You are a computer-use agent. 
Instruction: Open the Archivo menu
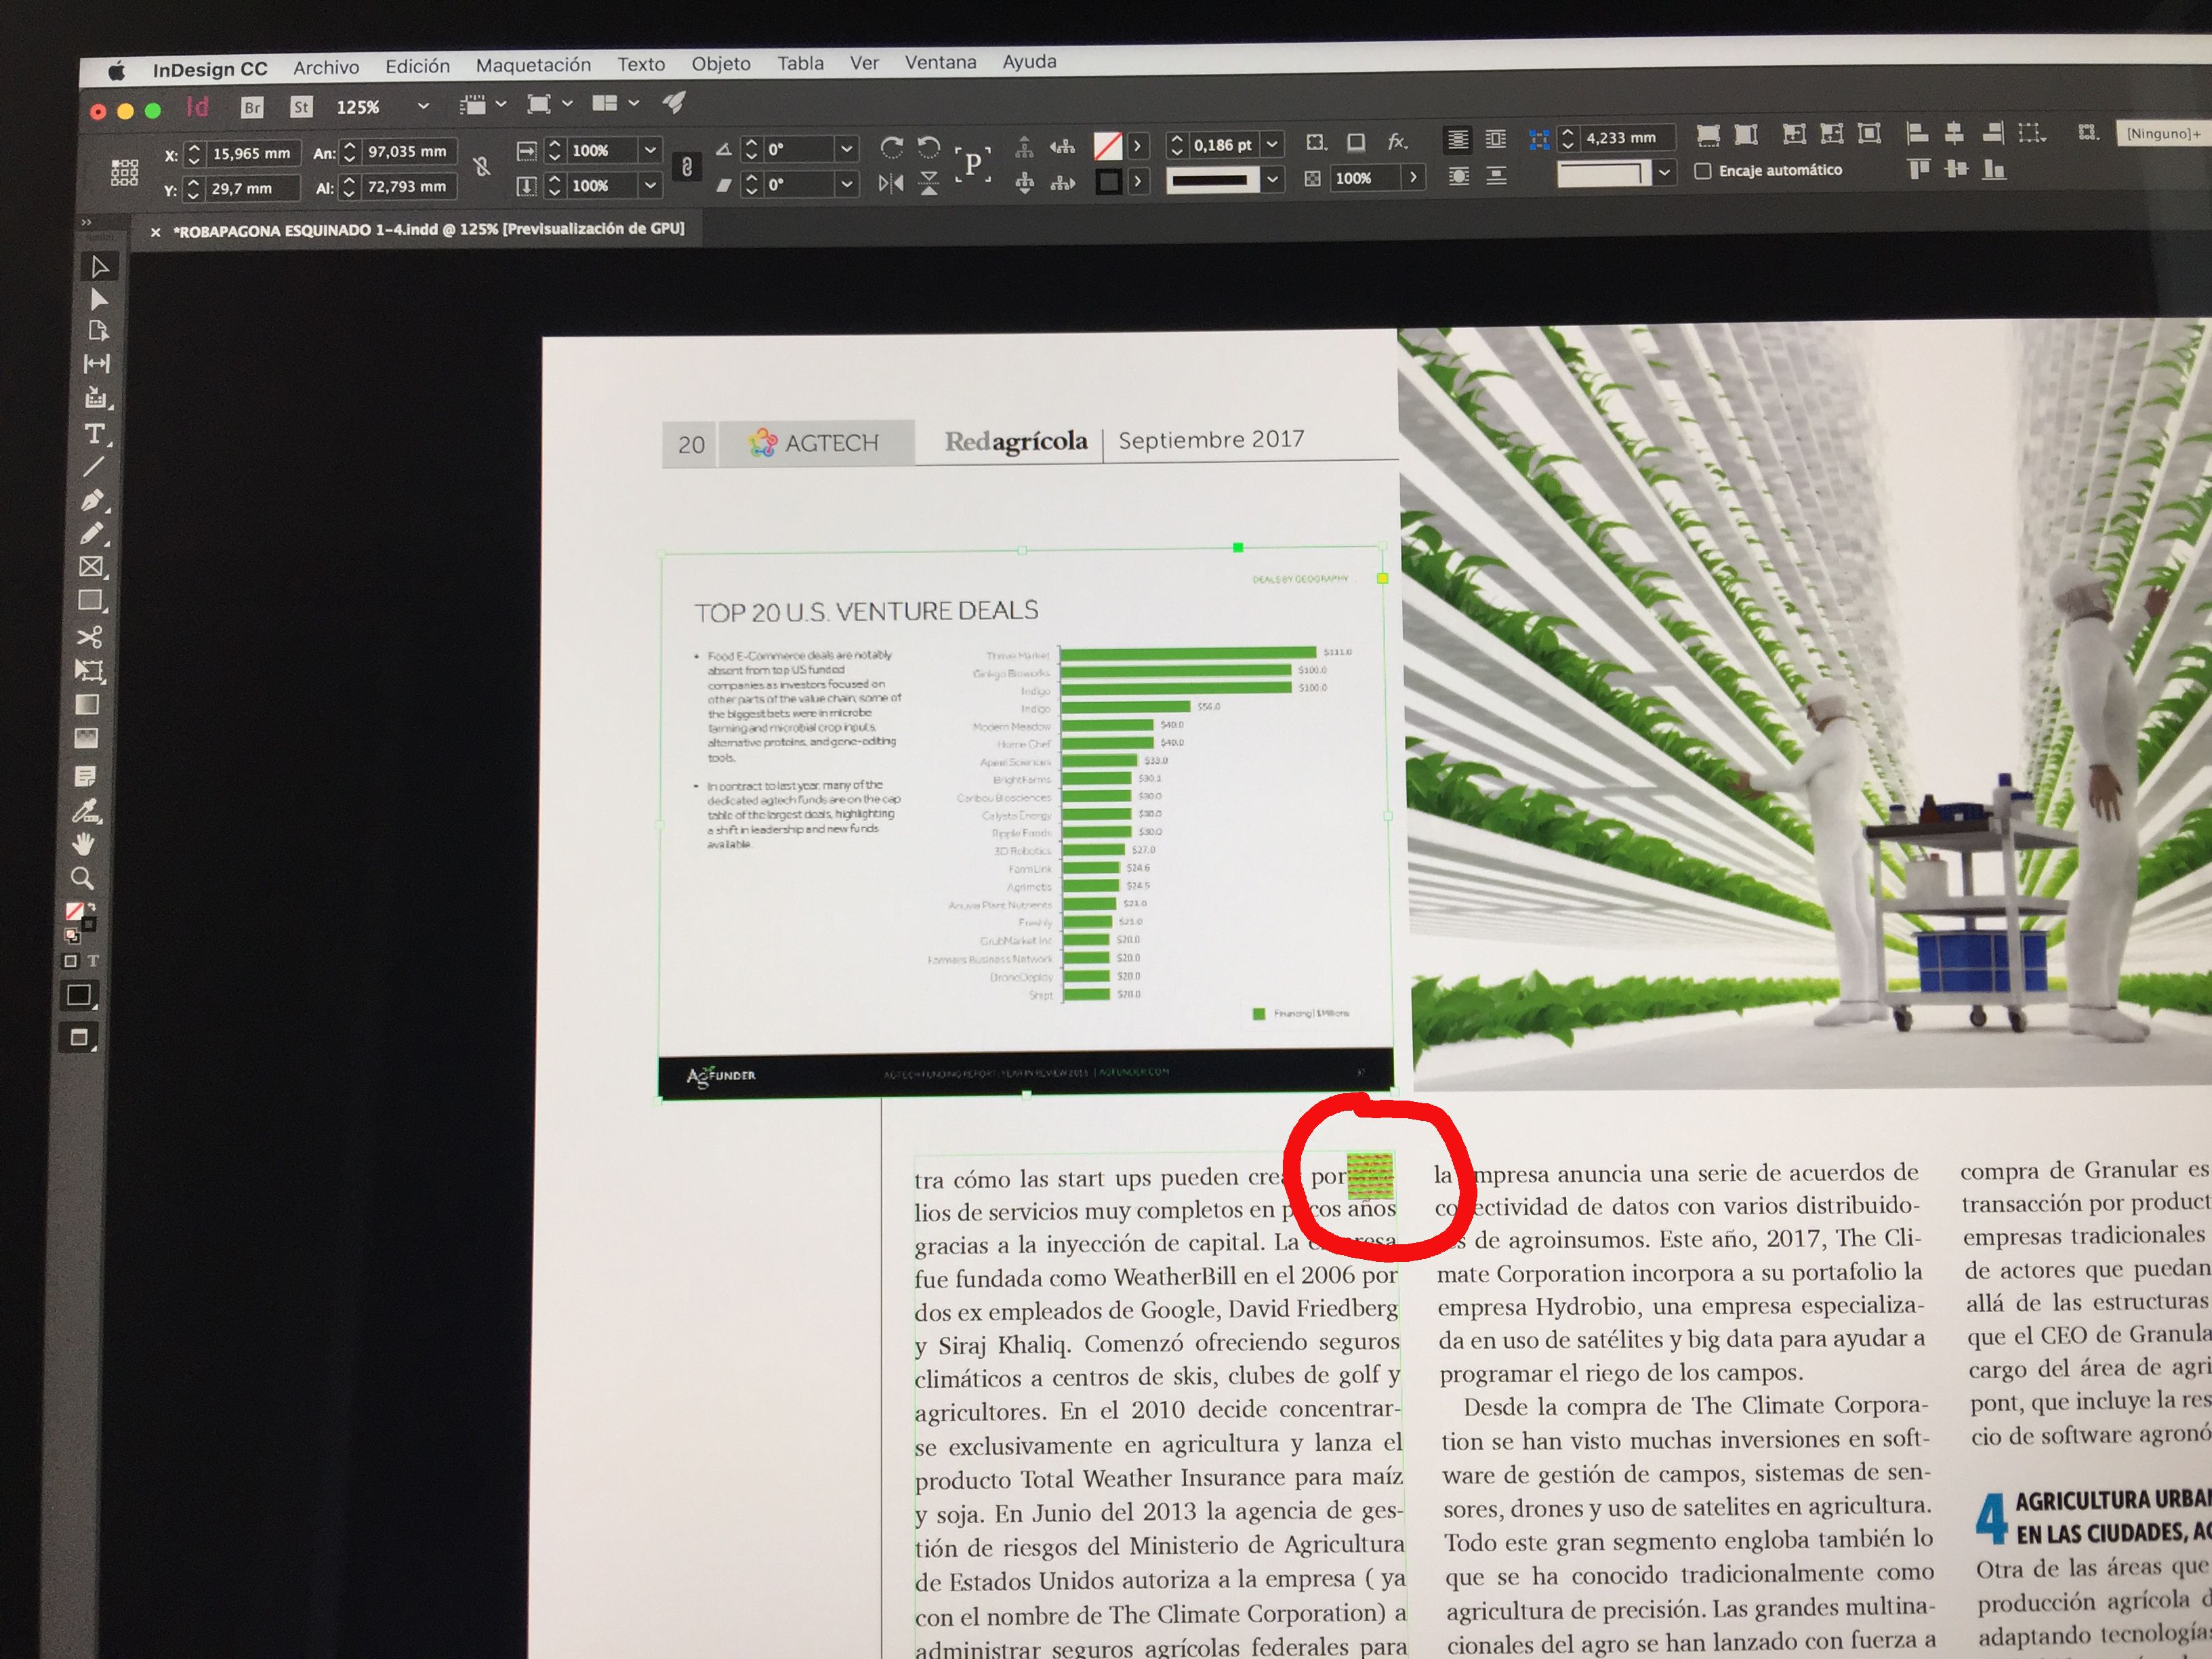click(326, 67)
